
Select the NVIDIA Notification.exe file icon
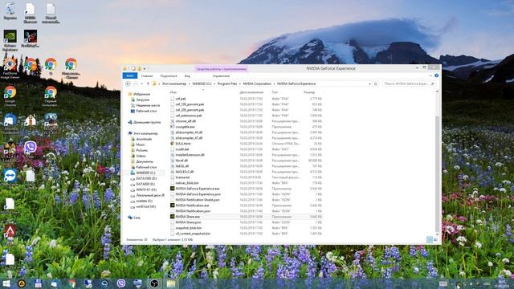[172, 206]
